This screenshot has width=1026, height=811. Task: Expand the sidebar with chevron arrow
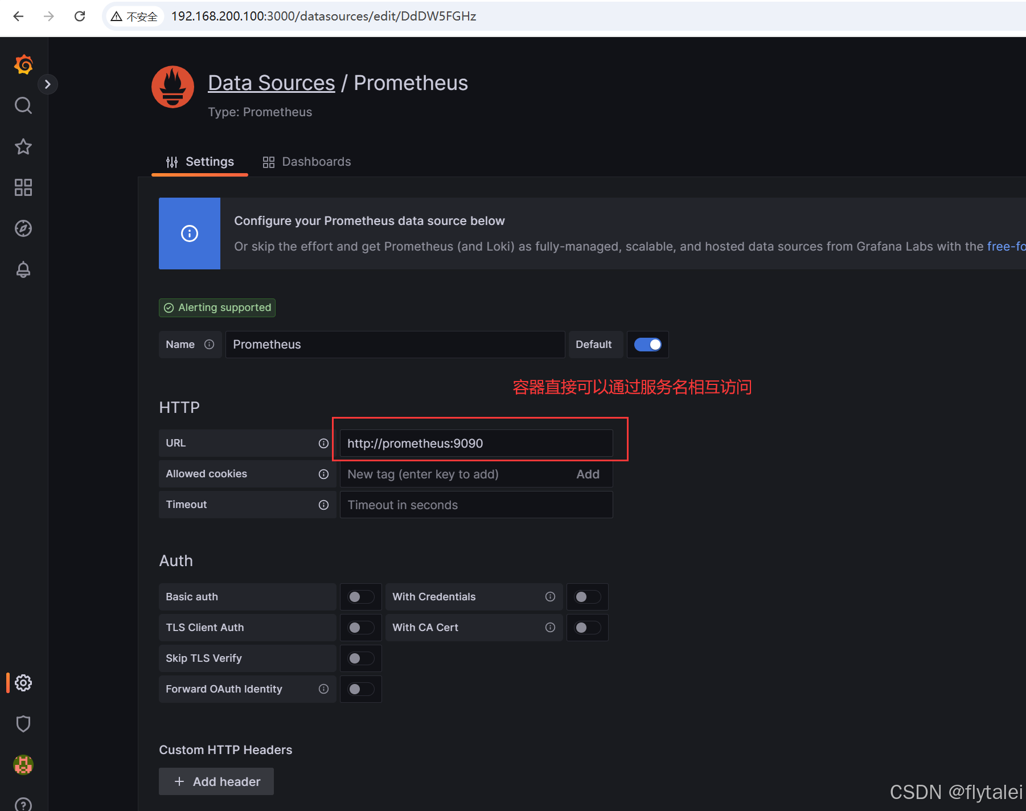click(48, 84)
